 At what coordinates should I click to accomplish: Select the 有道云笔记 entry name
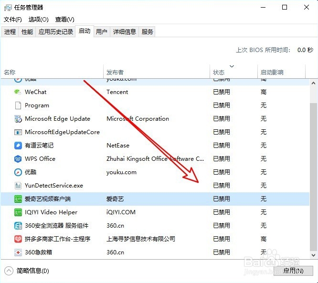[x=39, y=146]
